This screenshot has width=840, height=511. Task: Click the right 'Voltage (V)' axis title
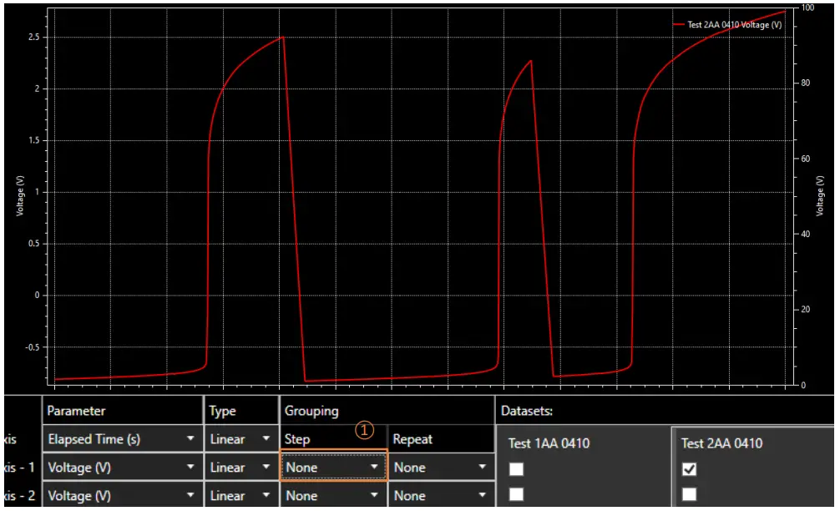tap(820, 195)
